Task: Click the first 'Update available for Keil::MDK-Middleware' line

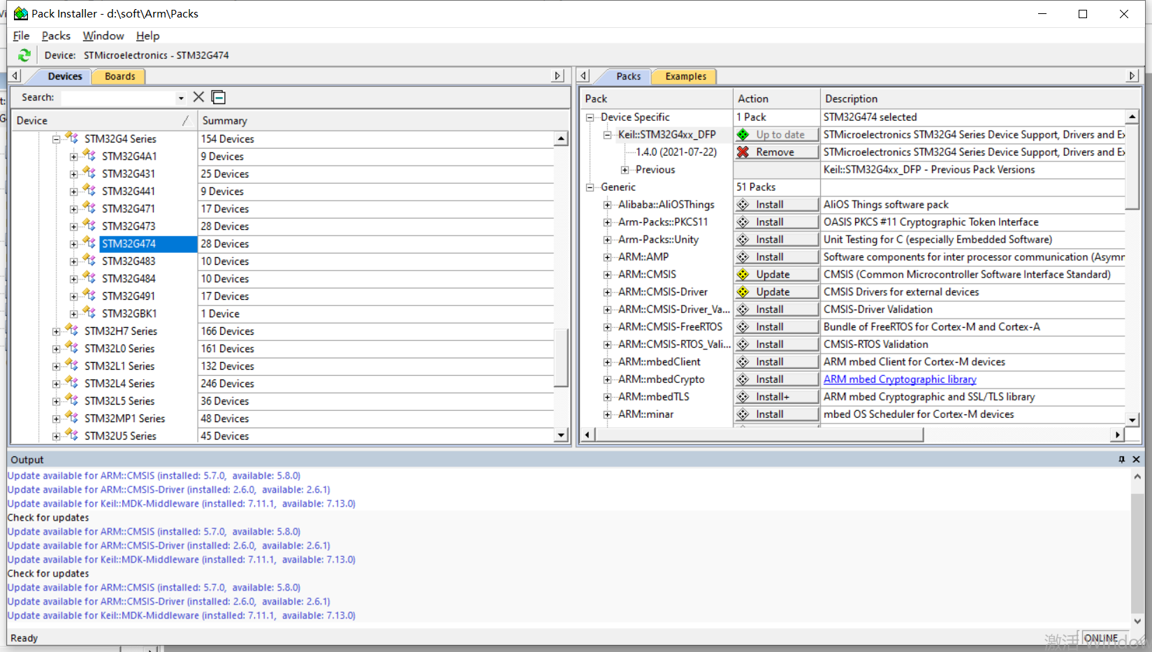Action: pyautogui.click(x=182, y=503)
